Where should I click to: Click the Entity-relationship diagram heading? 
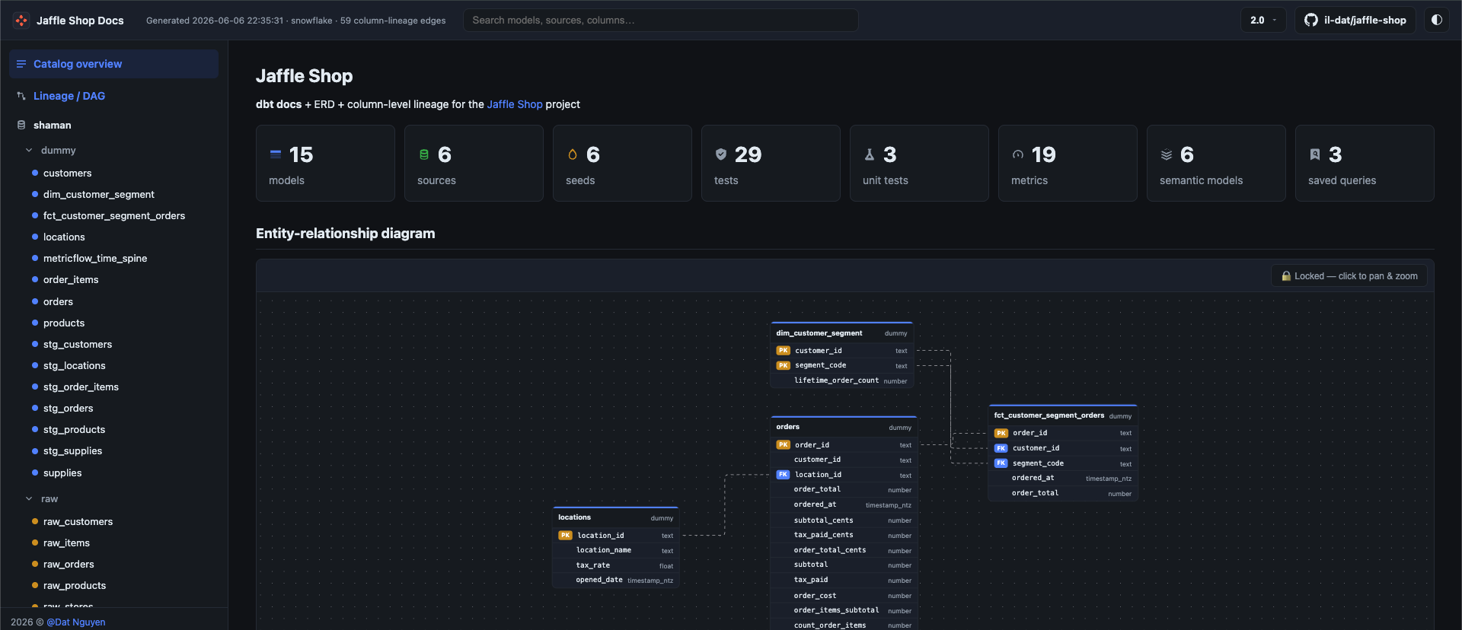[x=345, y=234]
